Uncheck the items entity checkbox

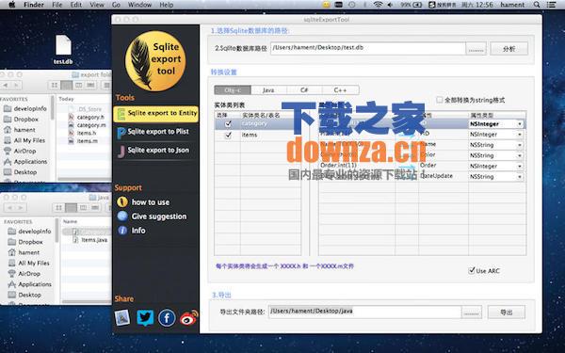(228, 135)
